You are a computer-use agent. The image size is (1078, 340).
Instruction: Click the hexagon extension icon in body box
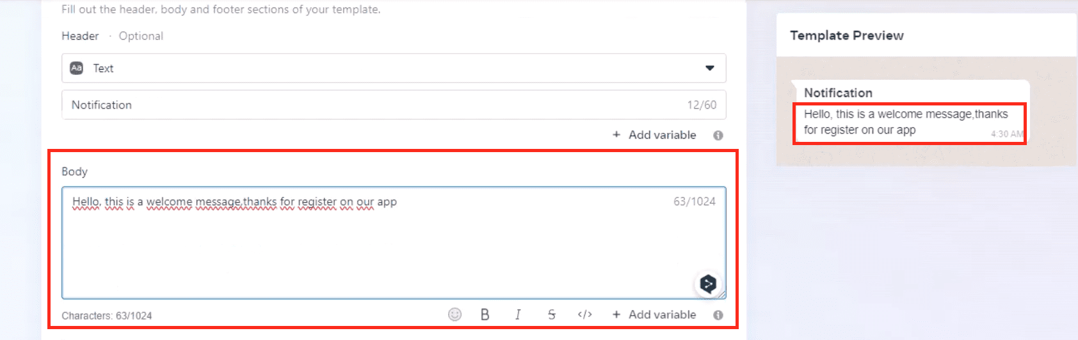point(707,284)
